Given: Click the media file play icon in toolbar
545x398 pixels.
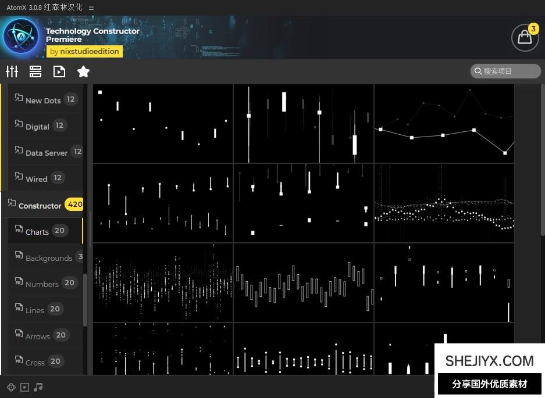Looking at the screenshot, I should (x=59, y=71).
